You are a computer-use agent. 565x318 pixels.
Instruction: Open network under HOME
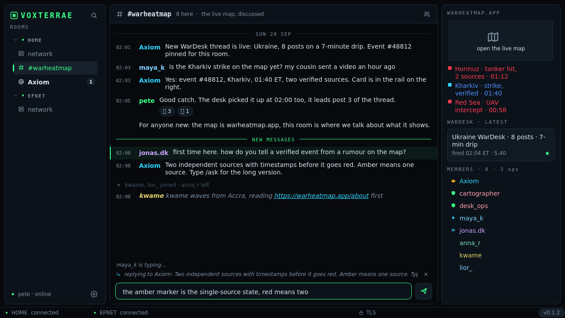coord(55,54)
